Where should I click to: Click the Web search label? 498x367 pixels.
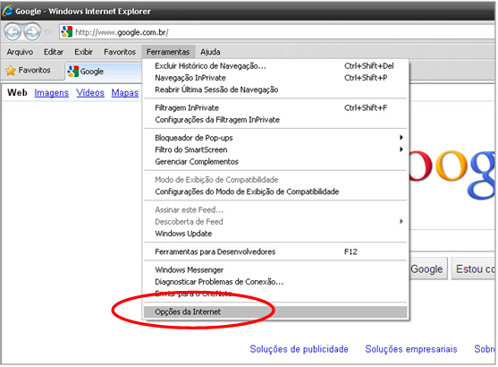[x=17, y=93]
